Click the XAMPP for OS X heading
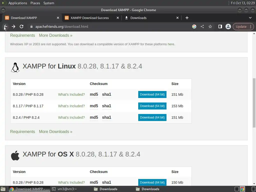This screenshot has width=256, height=192. tap(81, 154)
